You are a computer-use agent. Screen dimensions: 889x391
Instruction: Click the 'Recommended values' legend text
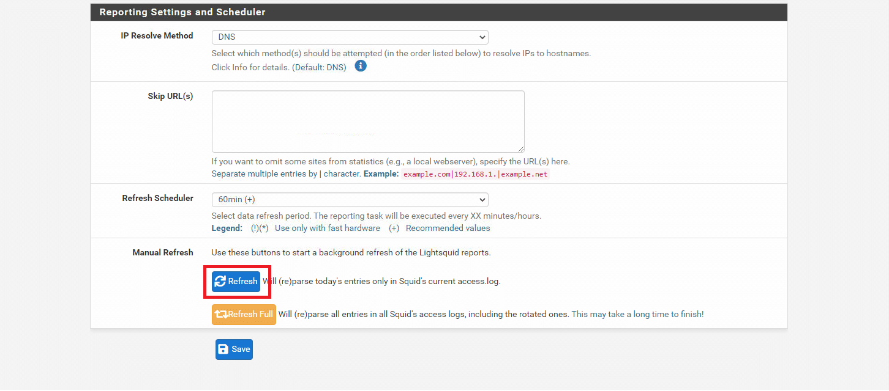(448, 228)
